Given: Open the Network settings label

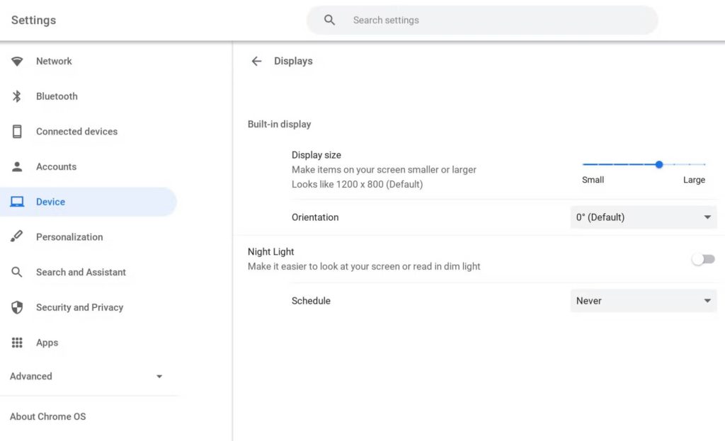Looking at the screenshot, I should point(54,62).
